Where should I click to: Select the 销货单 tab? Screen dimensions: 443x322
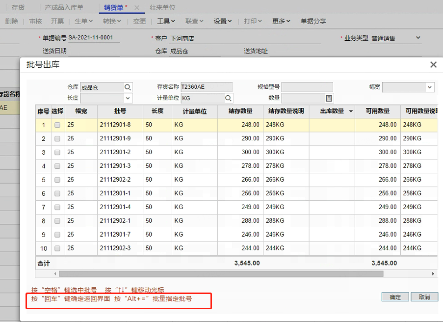(114, 8)
